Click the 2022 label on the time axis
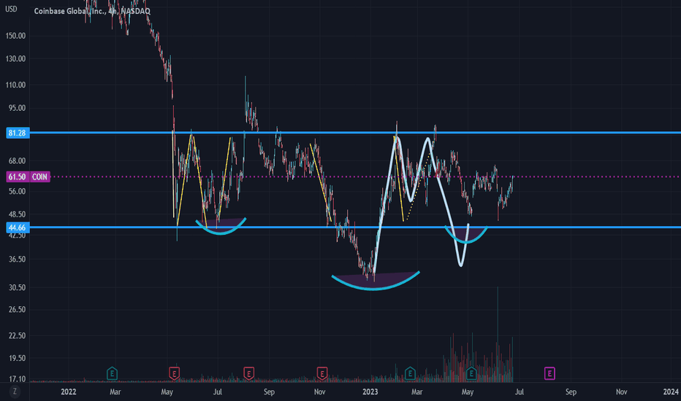Screen dimensions: 681x401 tap(69, 392)
